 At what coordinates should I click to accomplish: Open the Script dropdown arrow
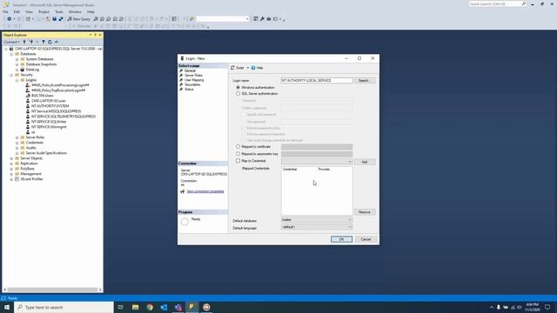tap(247, 68)
